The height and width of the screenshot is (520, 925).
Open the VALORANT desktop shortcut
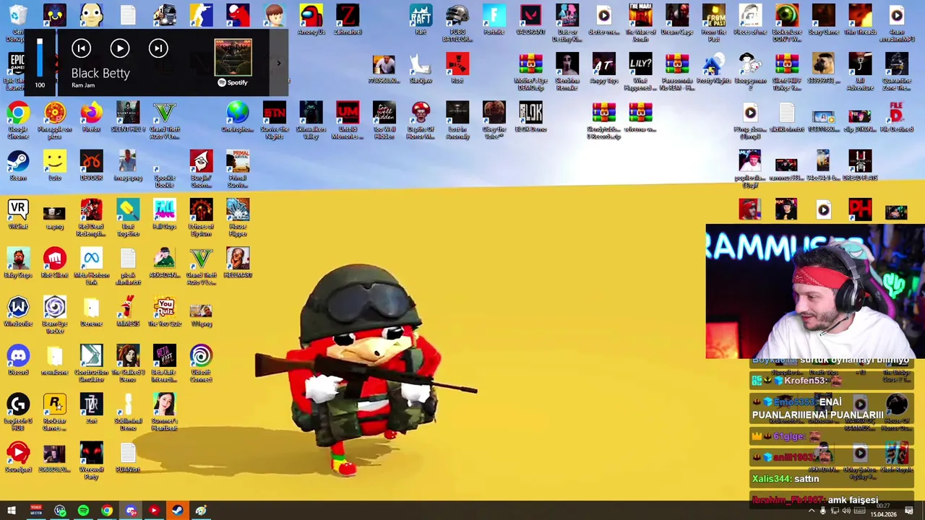click(x=530, y=19)
